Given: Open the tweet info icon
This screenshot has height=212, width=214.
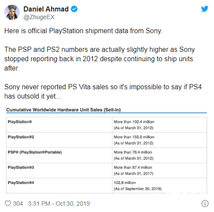Looking at the screenshot, I should click(205, 203).
